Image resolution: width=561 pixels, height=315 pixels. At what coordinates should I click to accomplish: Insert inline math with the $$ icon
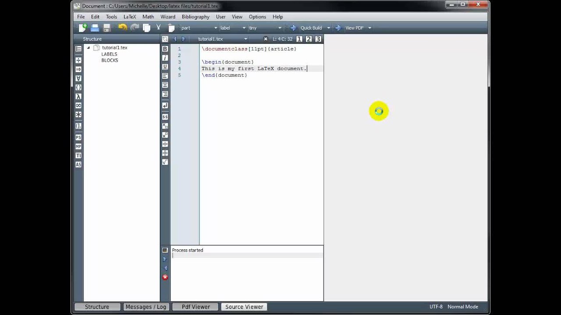[165, 117]
